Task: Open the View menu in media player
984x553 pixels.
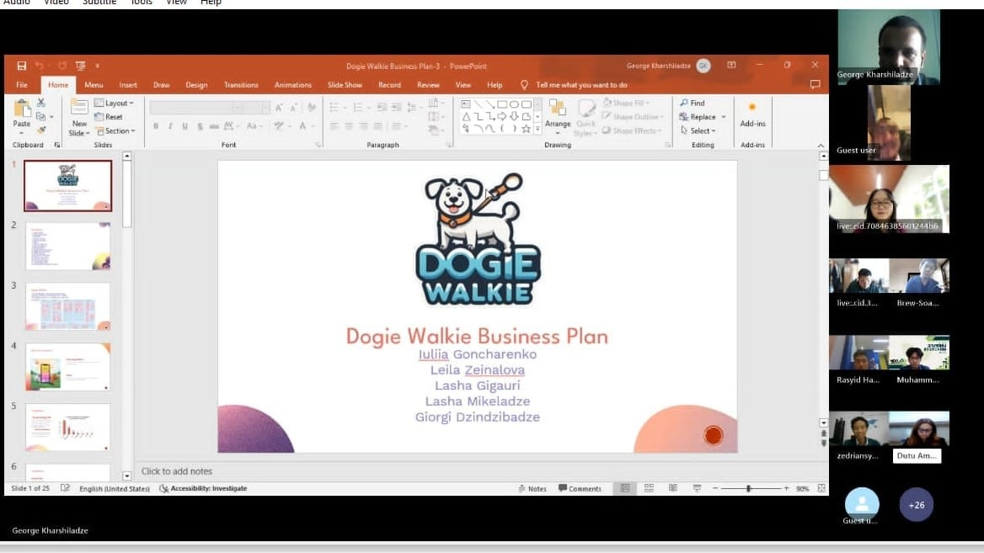Action: [176, 3]
